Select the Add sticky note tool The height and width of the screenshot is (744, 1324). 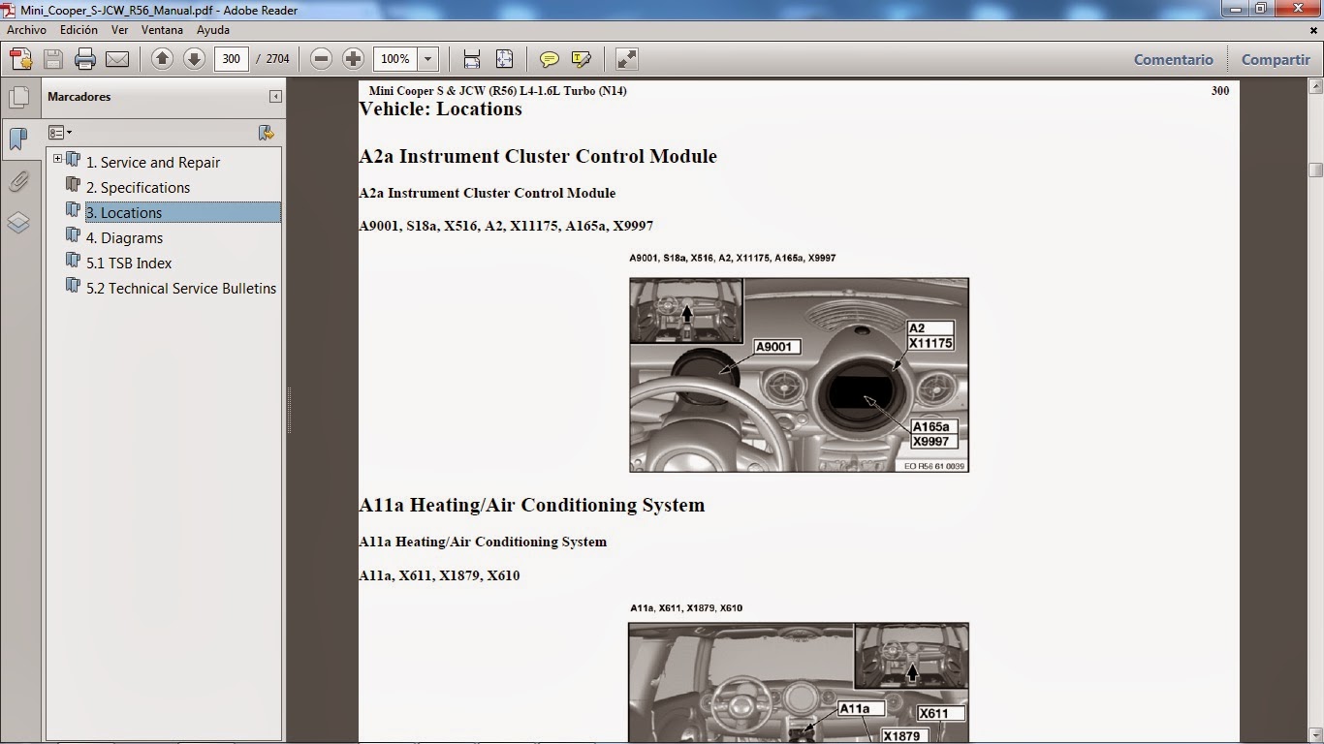pos(549,59)
